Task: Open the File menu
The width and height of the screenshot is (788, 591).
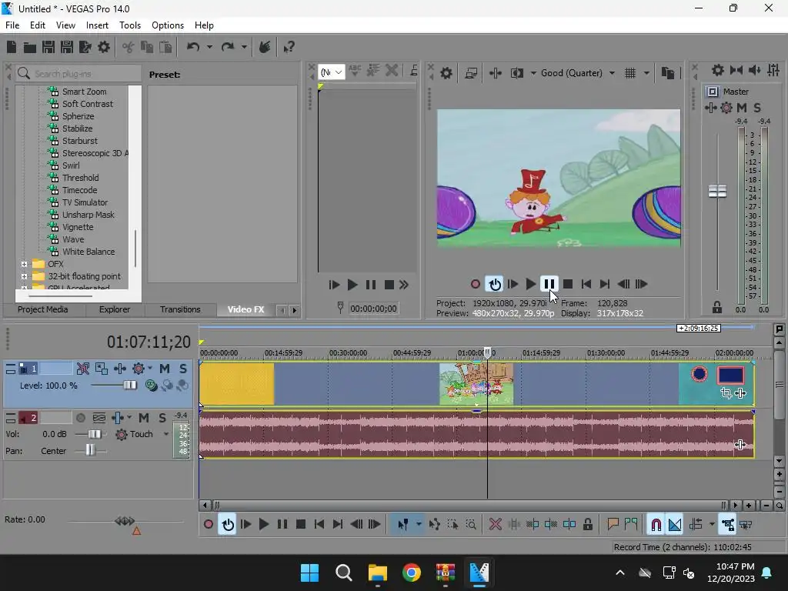Action: 12,25
